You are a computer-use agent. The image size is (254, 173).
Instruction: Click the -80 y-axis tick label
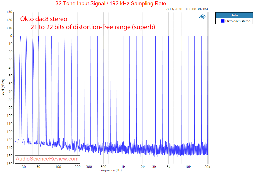tap(10, 100)
